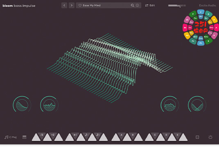
Task: Play white key between C and D
Action: pyautogui.click(x=160, y=138)
